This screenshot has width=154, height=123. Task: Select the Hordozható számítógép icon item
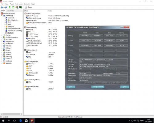[6, 31]
